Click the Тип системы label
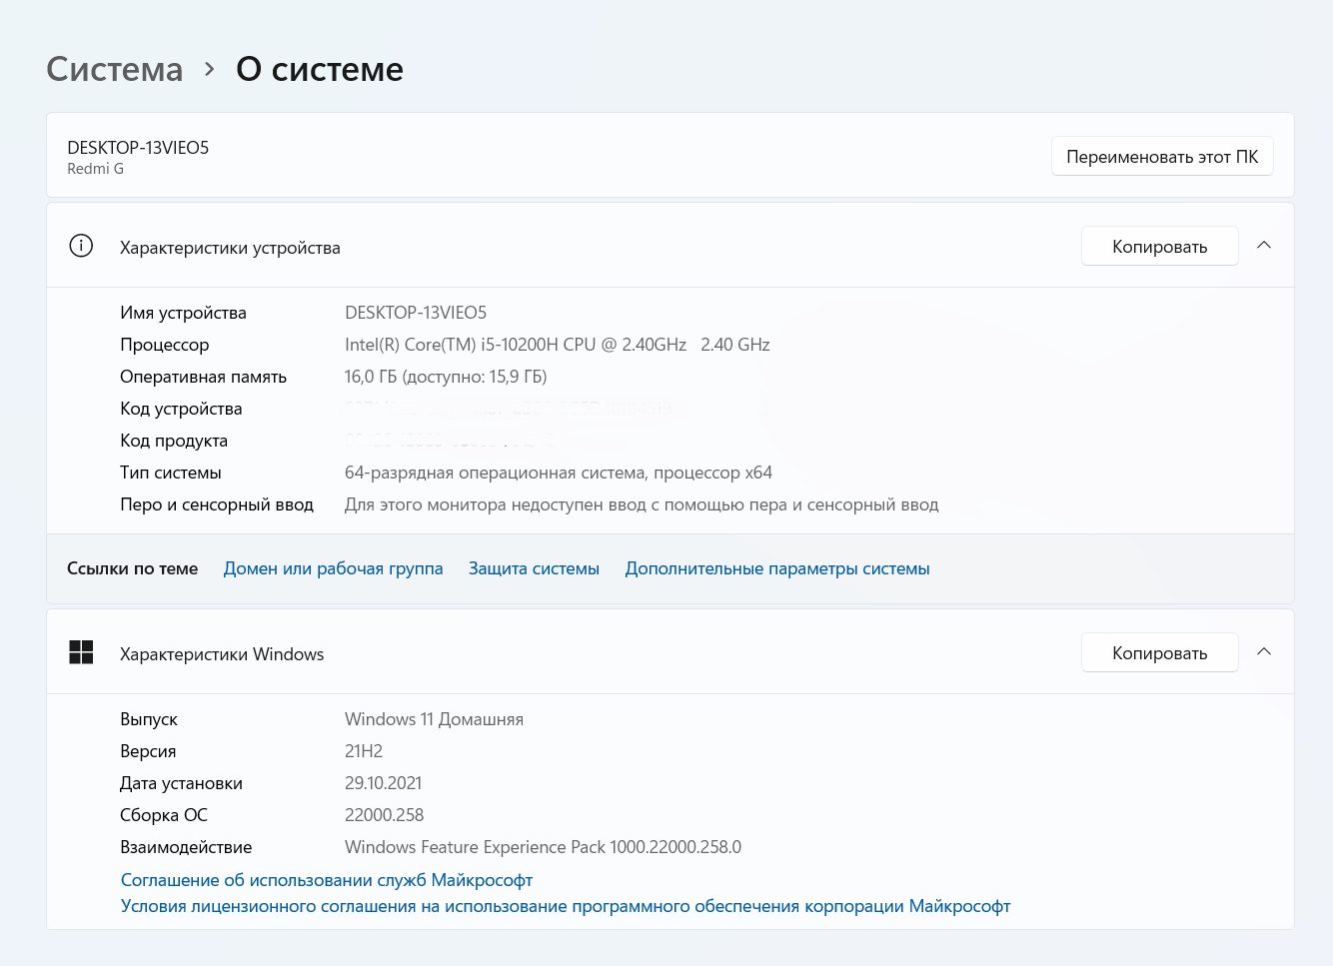Image resolution: width=1333 pixels, height=966 pixels. pyautogui.click(x=171, y=473)
